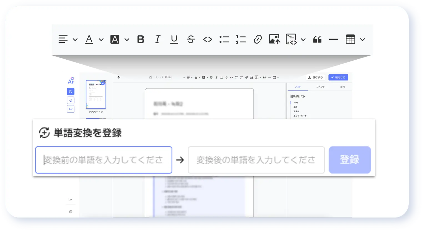Insert a link from the enlarged toolbar
This screenshot has height=230, width=422.
[258, 39]
